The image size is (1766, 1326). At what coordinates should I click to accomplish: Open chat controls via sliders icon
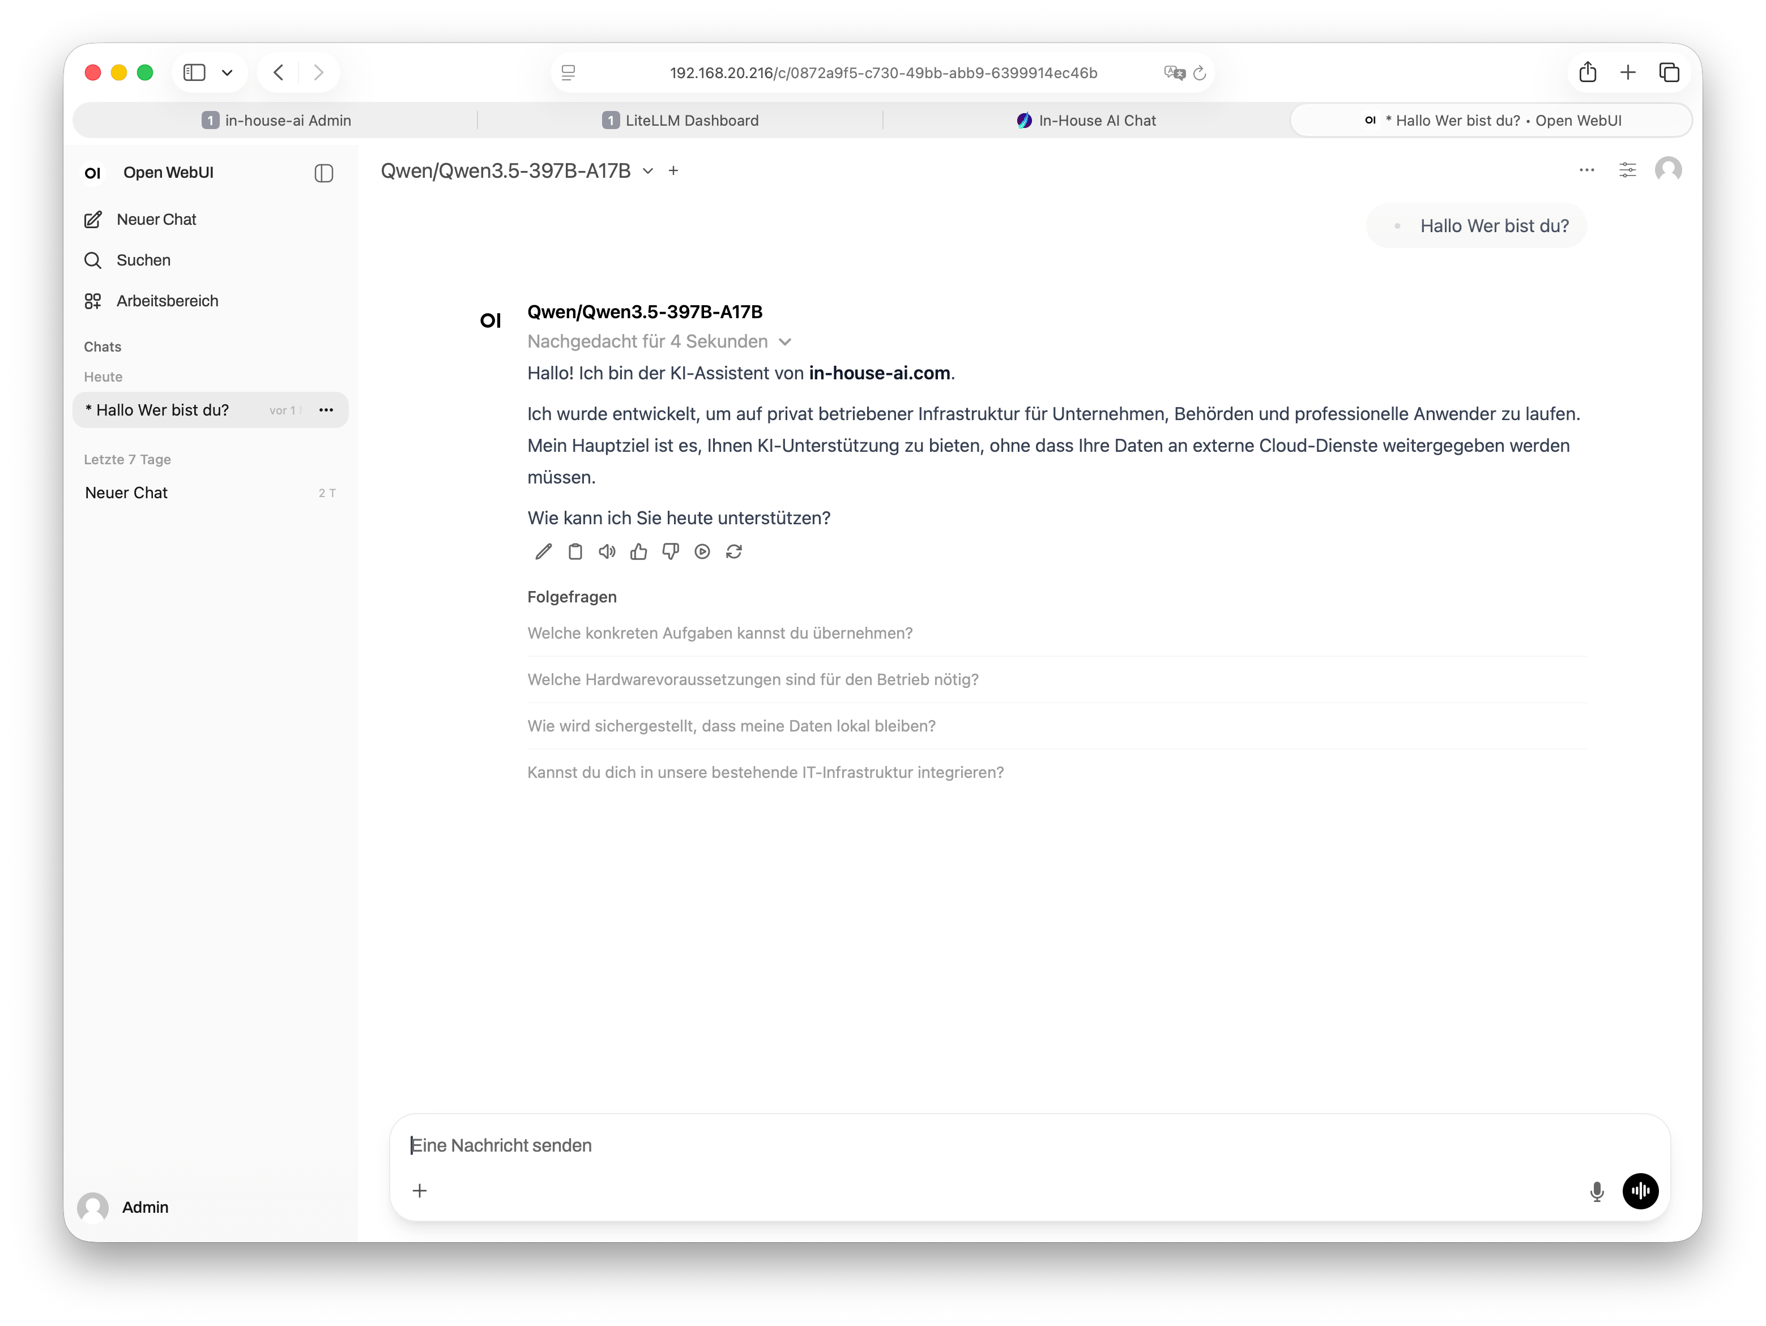pyautogui.click(x=1628, y=170)
